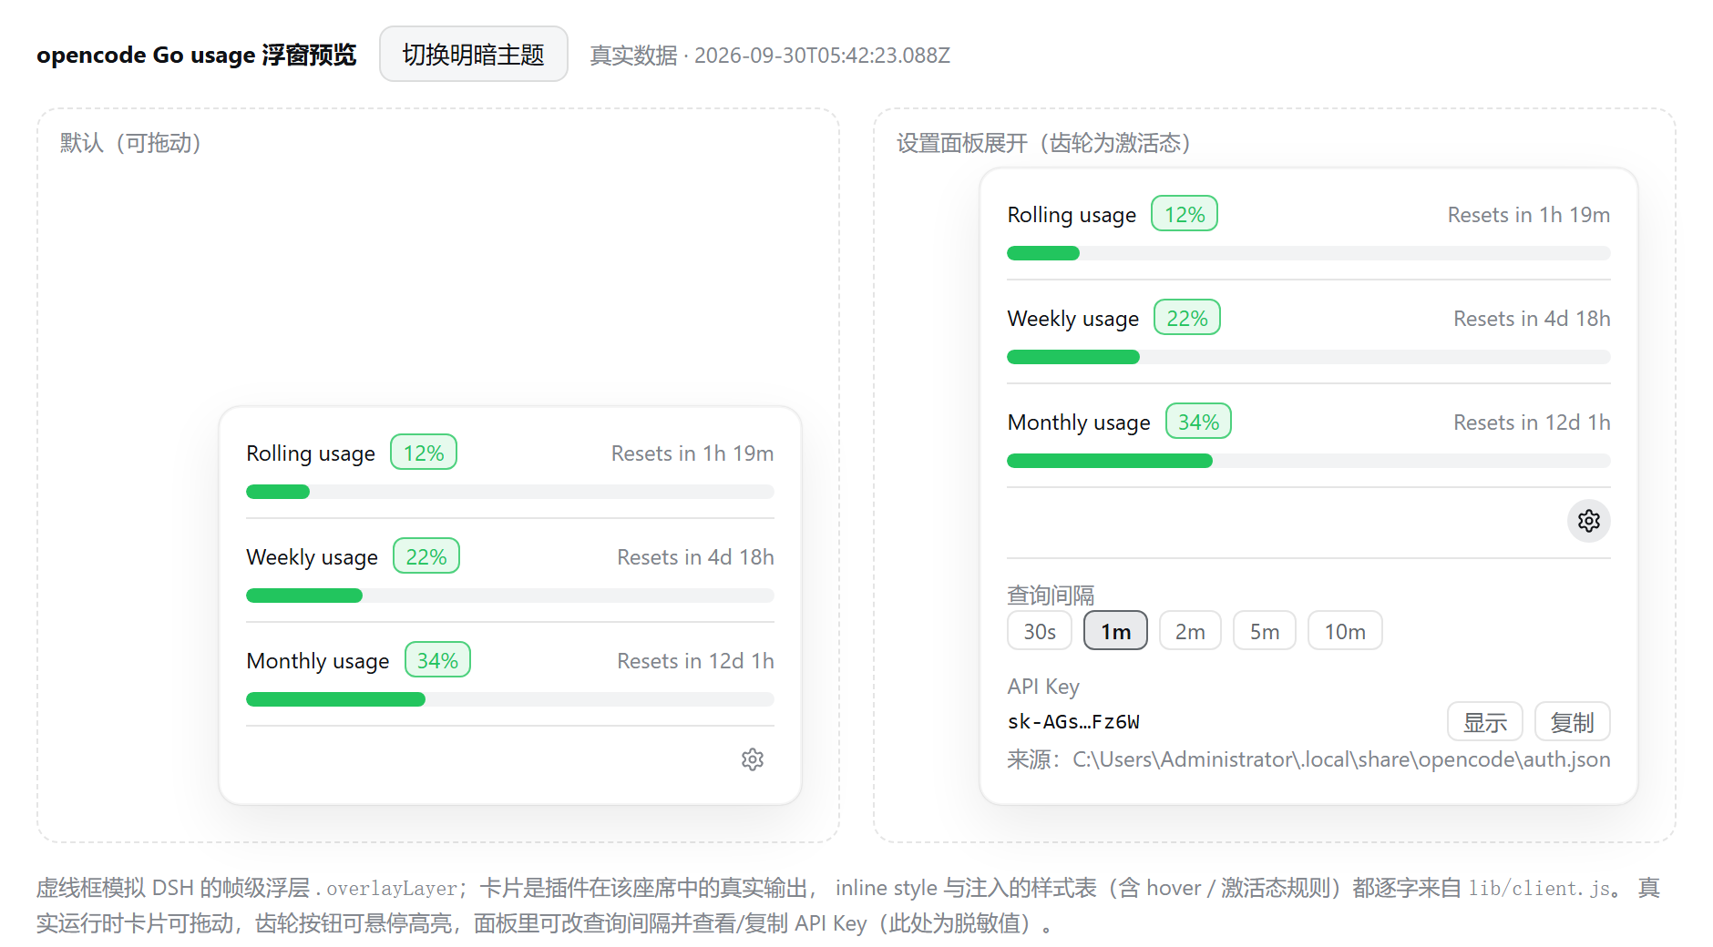Click 22% badge in settings card

[1187, 318]
